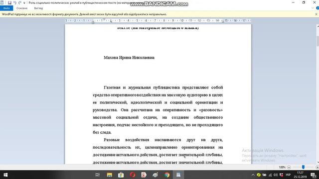Click the first-line indent marker on the ruler
The width and height of the screenshot is (319, 179).
(104, 19)
